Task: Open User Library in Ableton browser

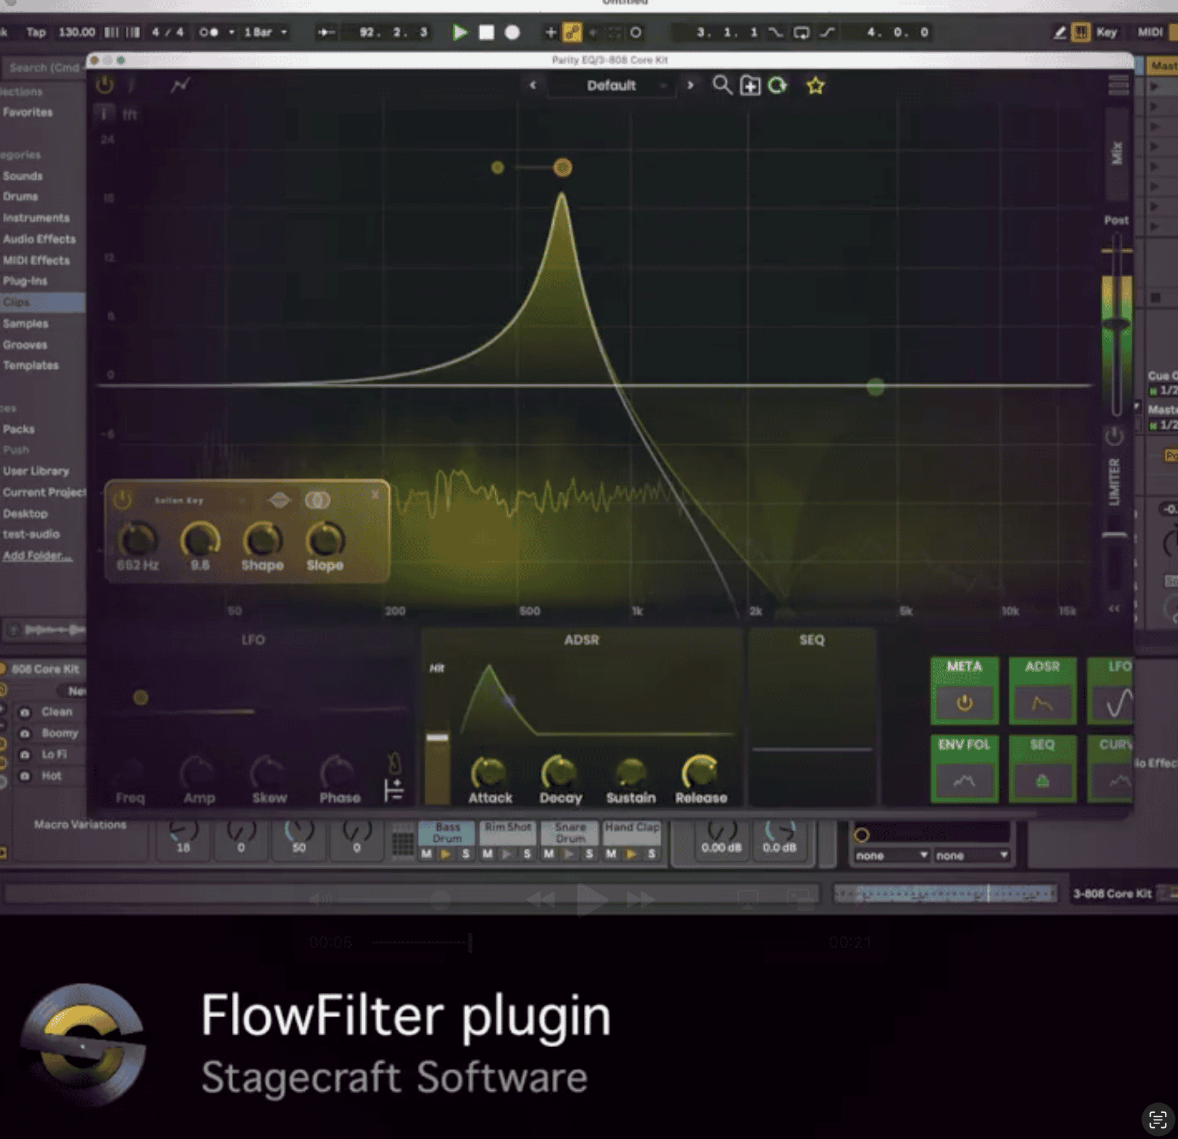Action: (36, 470)
